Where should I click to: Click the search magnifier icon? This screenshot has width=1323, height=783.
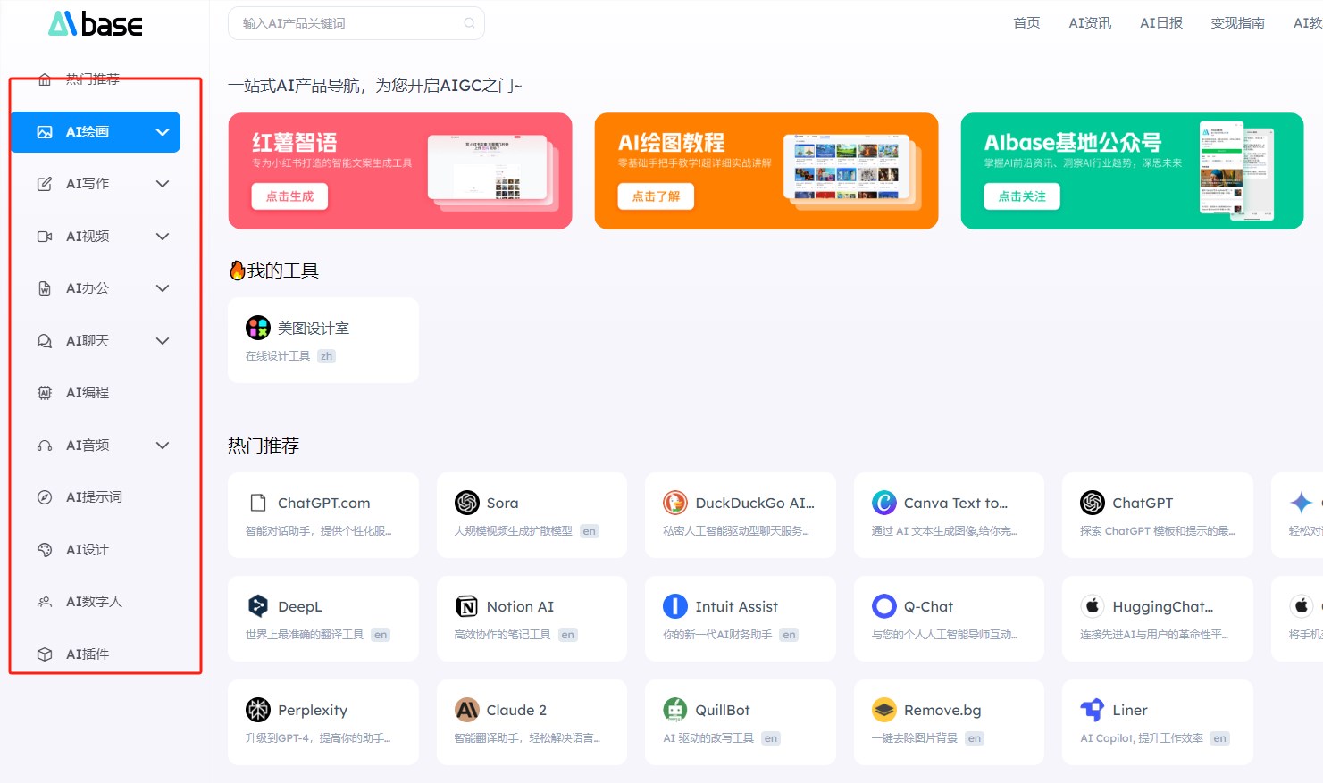pos(469,23)
